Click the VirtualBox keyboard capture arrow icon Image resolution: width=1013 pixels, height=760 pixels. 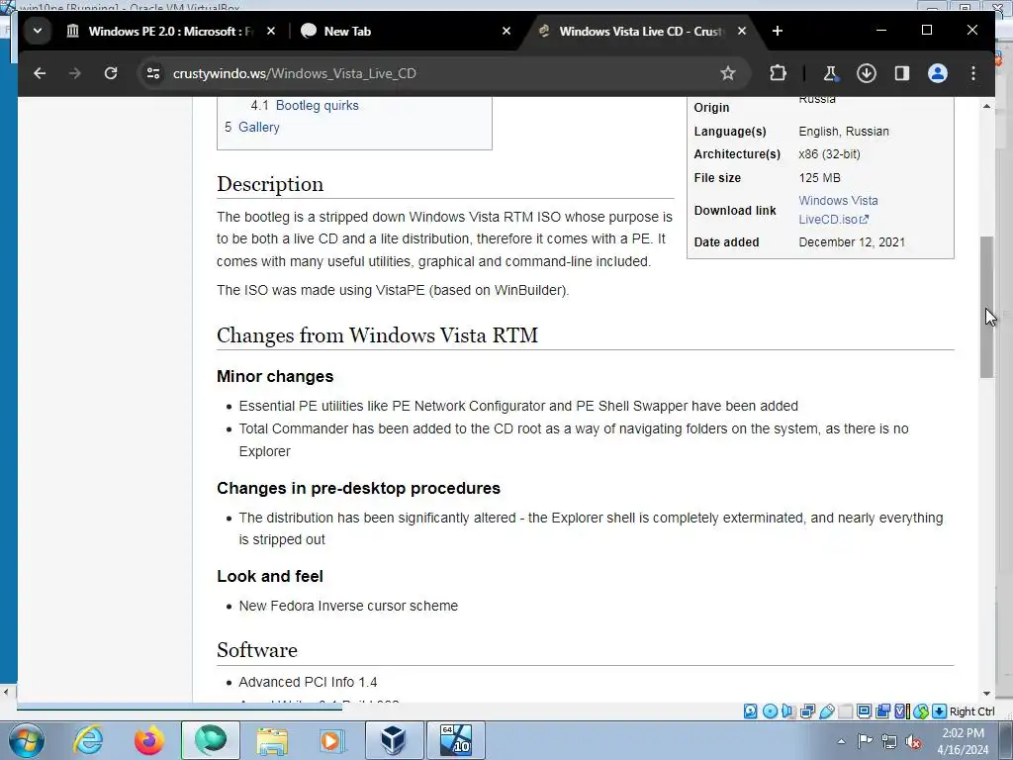[940, 712]
